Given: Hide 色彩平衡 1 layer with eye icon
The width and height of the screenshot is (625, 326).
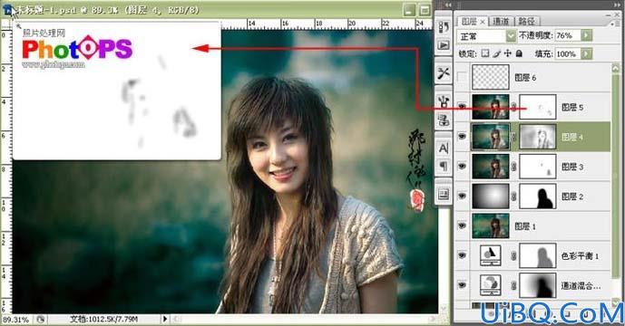Looking at the screenshot, I should click(462, 255).
